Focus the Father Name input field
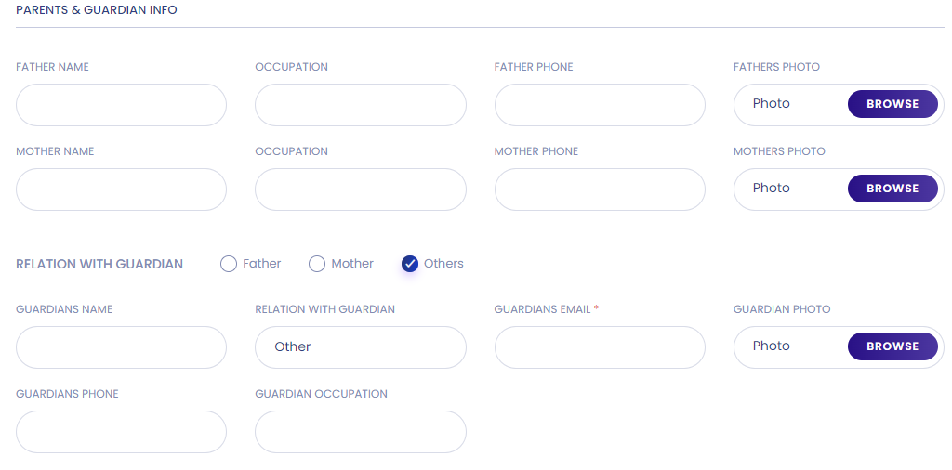Image resolution: width=952 pixels, height=470 pixels. click(x=121, y=105)
